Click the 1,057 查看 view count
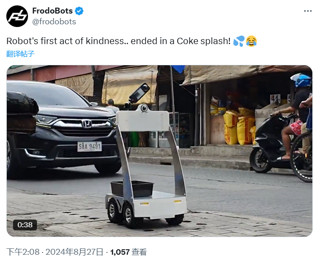 128,252
